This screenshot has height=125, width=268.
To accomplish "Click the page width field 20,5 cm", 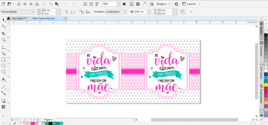I will point(48,10).
